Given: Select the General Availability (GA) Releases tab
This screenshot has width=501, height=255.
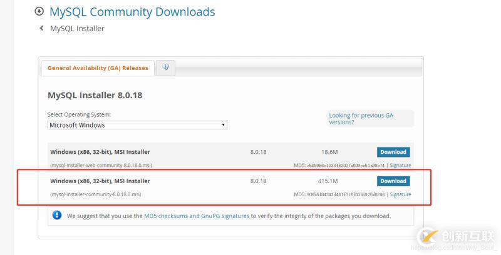Looking at the screenshot, I should coord(98,68).
